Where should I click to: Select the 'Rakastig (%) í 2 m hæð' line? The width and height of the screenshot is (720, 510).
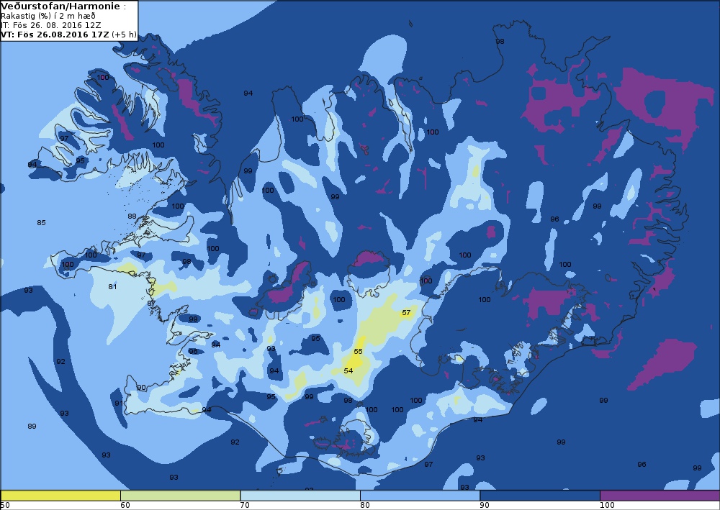click(x=48, y=17)
